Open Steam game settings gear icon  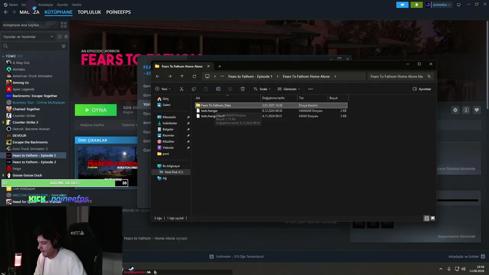[x=455, y=110]
